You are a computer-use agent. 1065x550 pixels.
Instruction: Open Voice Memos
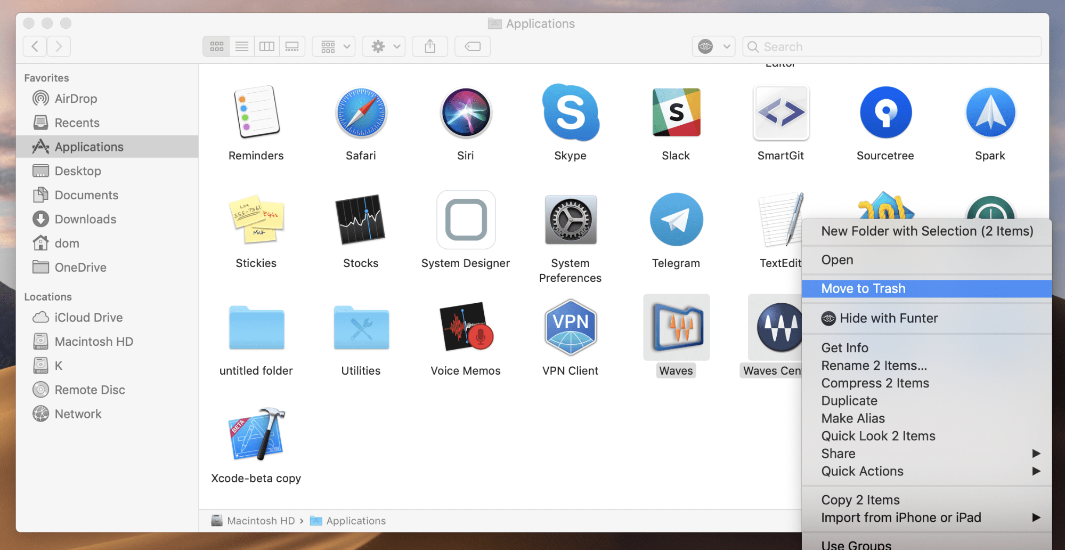(465, 327)
